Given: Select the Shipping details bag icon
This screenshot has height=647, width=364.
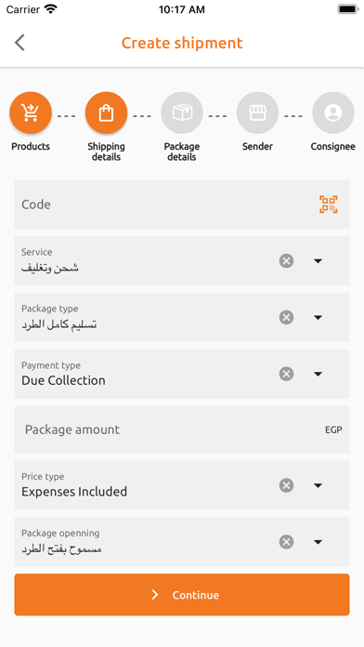Looking at the screenshot, I should pos(107,112).
